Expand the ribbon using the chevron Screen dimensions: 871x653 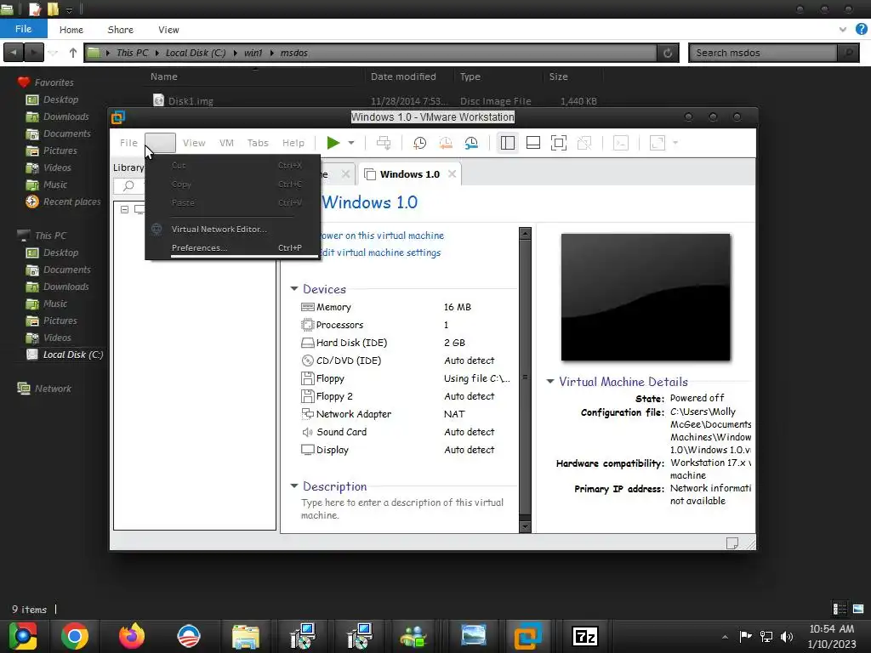coord(843,30)
